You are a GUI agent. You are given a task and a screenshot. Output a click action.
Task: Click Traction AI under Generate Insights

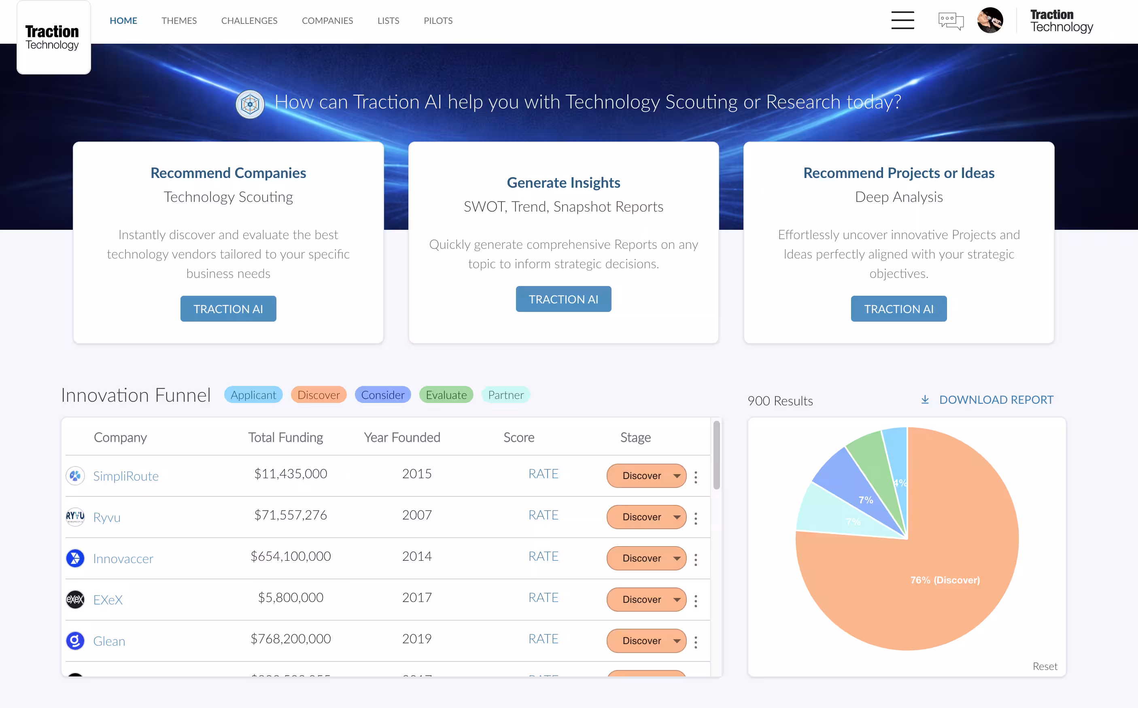coord(563,299)
